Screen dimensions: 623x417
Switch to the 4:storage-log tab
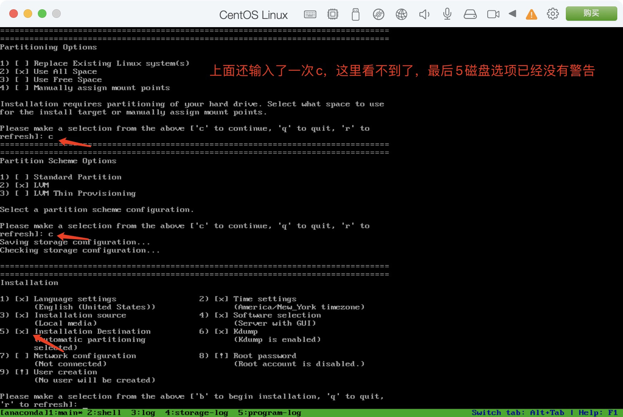pos(196,413)
